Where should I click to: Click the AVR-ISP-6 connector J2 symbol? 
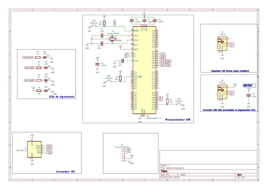coord(37,150)
